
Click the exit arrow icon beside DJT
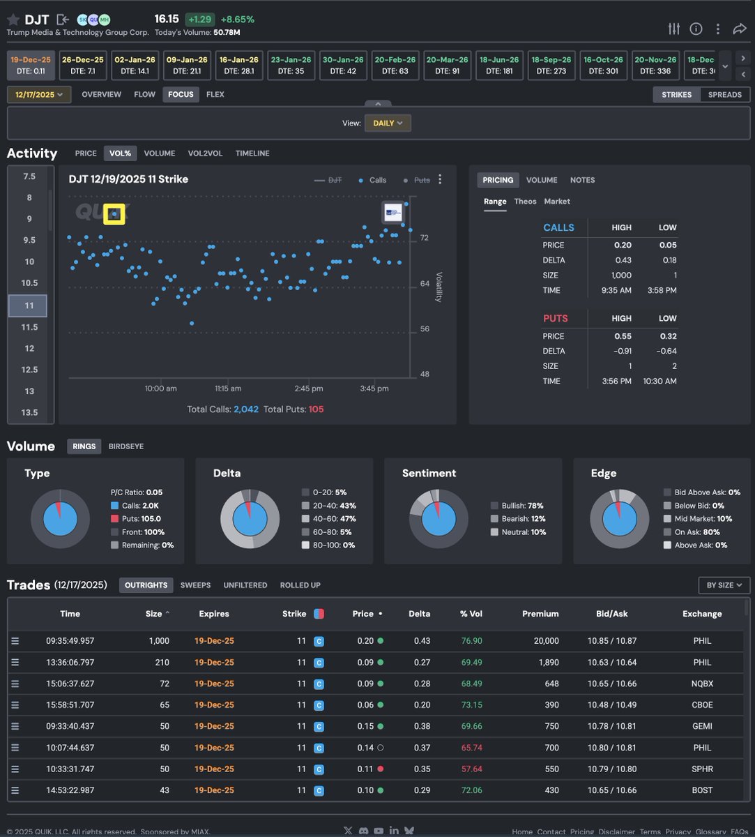click(x=63, y=20)
